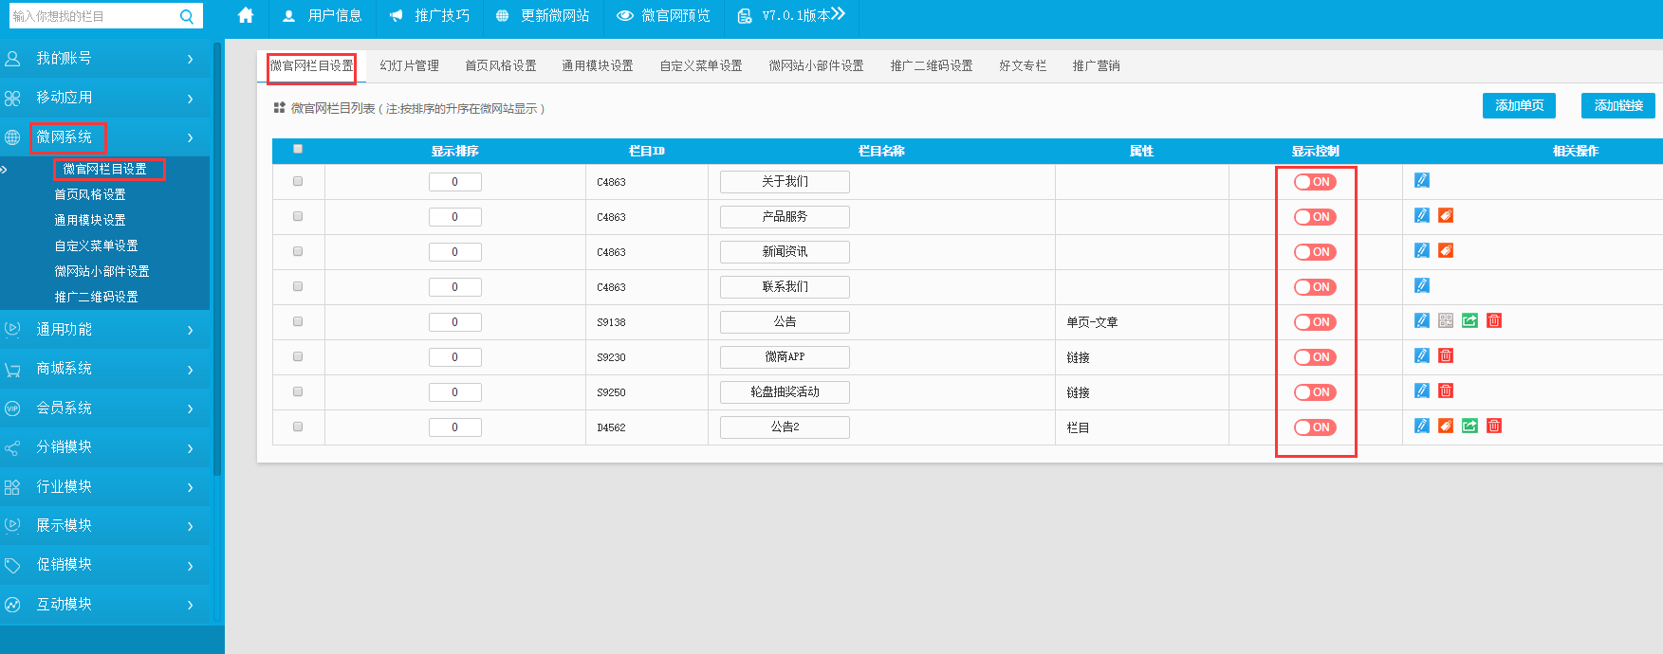Click the 添加链接 button
The image size is (1663, 654).
click(1617, 105)
